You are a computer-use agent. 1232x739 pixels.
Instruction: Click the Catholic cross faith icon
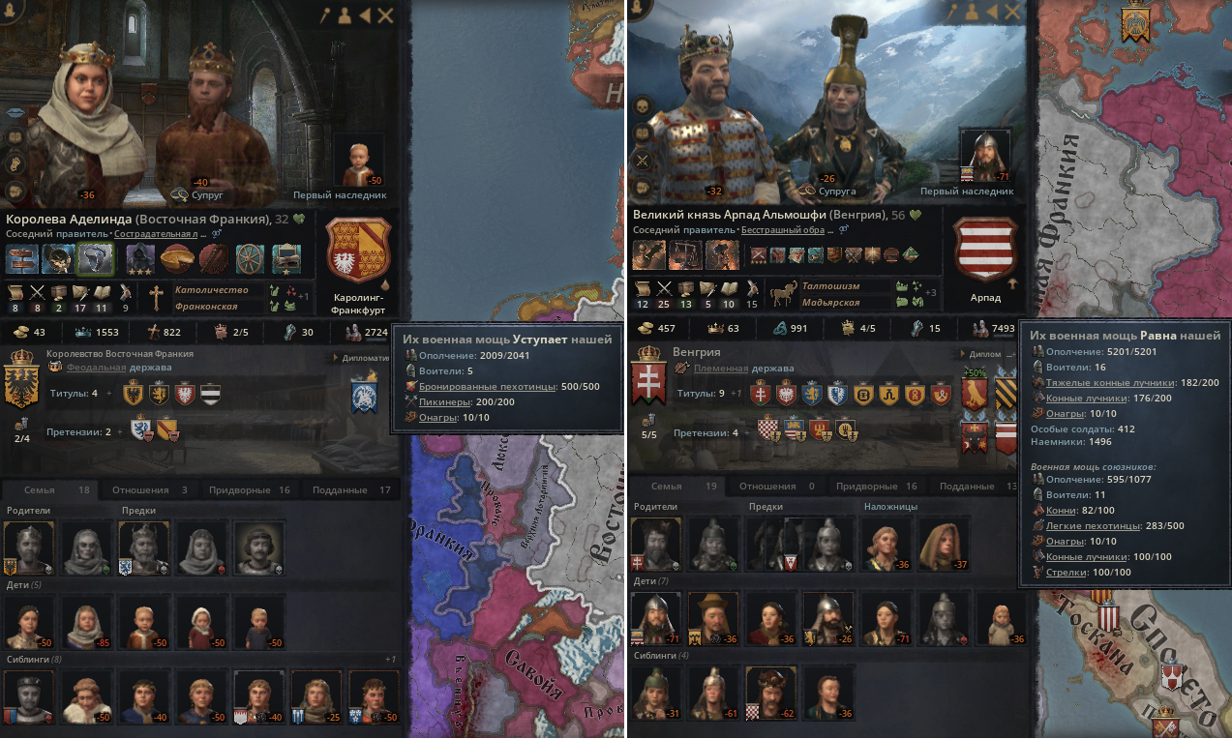156,297
